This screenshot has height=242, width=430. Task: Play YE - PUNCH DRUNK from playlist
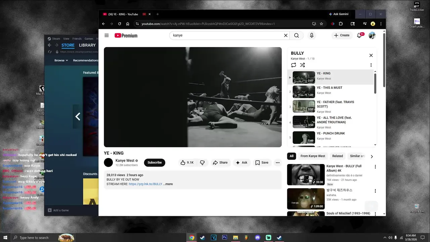(x=331, y=137)
